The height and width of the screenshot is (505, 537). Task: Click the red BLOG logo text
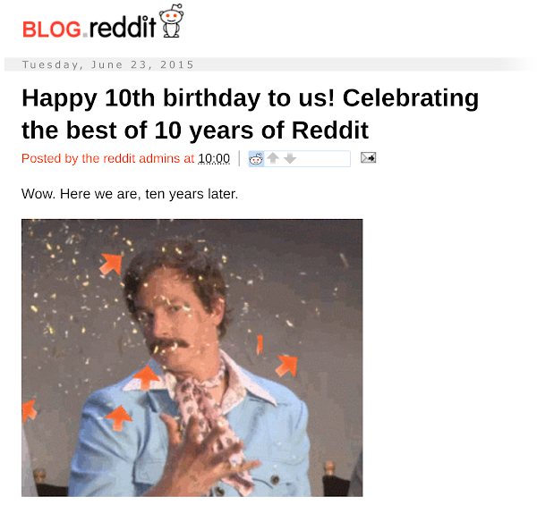coord(52,29)
